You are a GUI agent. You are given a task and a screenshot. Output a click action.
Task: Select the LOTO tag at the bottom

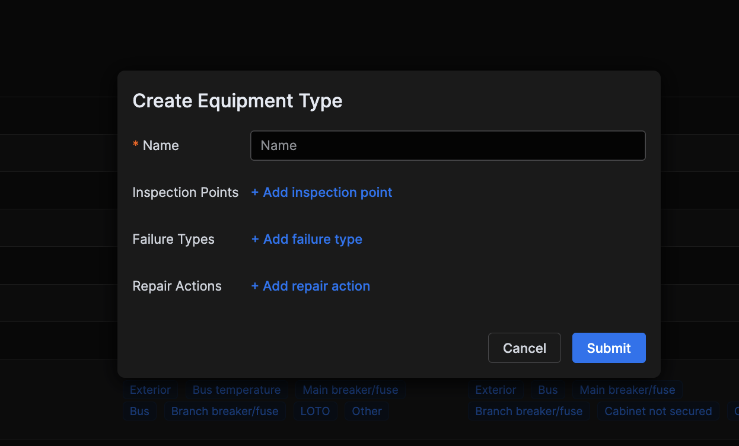[316, 411]
